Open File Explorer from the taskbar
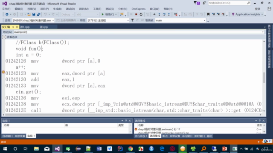Viewport: 273px width, 153px height. pyautogui.click(x=36, y=149)
